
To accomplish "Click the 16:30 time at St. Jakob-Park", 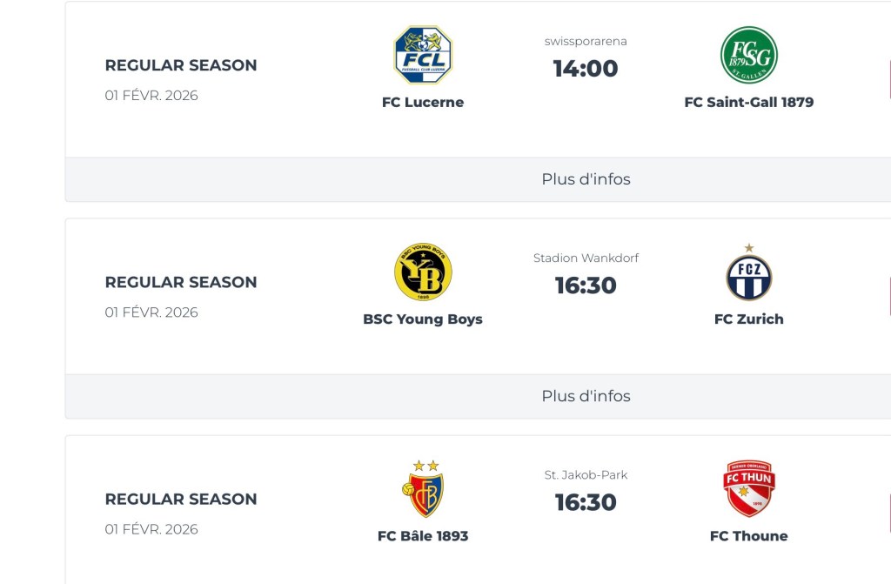I will [x=586, y=502].
